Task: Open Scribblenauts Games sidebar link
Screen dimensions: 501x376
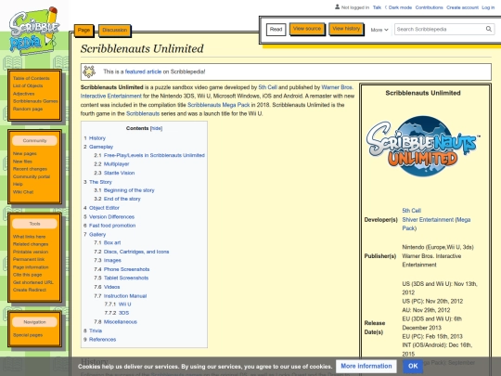Action: pyautogui.click(x=35, y=101)
